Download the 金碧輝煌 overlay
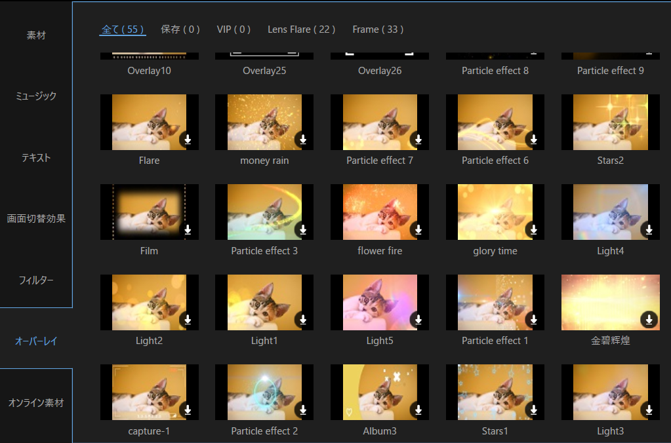This screenshot has width=671, height=443. point(649,319)
